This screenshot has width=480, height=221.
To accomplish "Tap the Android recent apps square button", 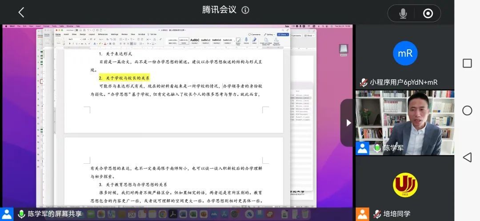I will pyautogui.click(x=467, y=63).
